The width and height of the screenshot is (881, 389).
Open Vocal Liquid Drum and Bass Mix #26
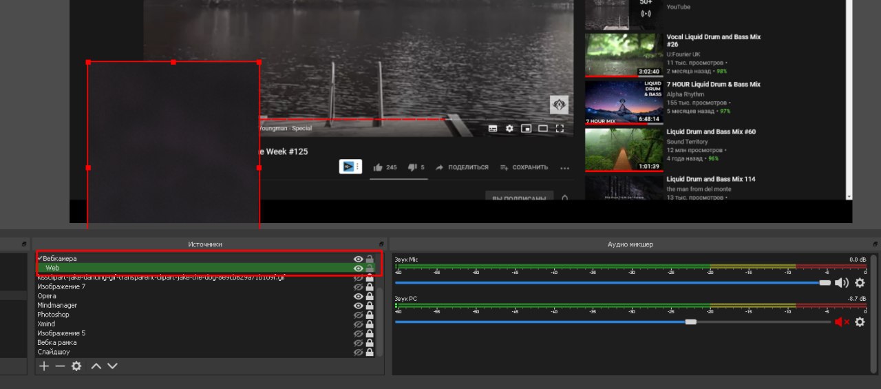pos(714,41)
